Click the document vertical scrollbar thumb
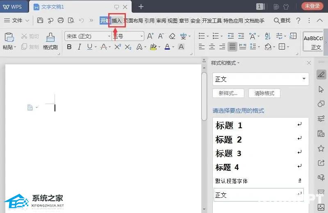328x213 pixels. pyautogui.click(x=204, y=96)
